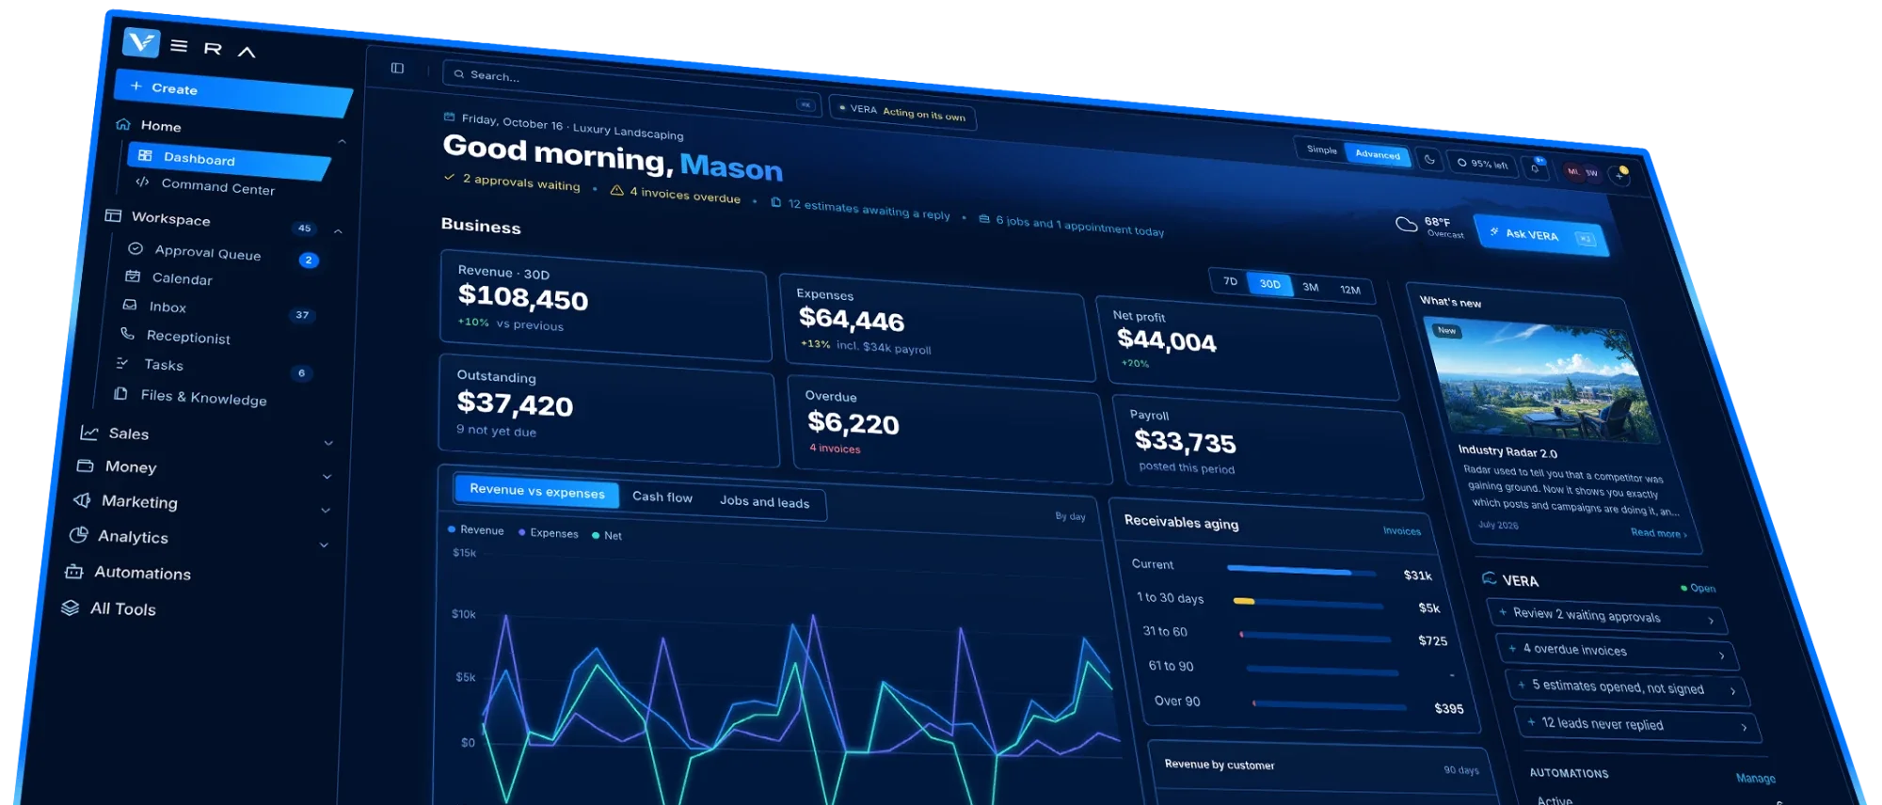Click the Sales line-chart icon
This screenshot has height=805, width=1882.
89,433
